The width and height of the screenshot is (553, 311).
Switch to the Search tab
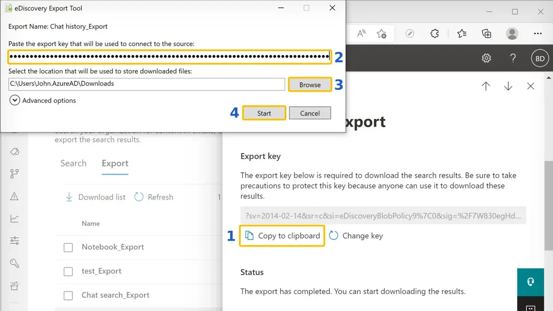click(73, 163)
